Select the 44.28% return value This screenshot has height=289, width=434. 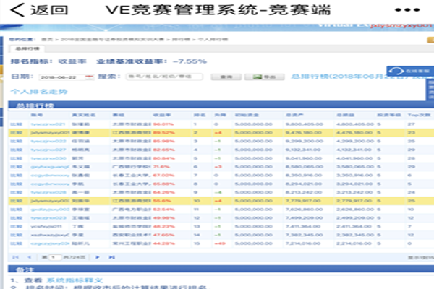pos(163,243)
